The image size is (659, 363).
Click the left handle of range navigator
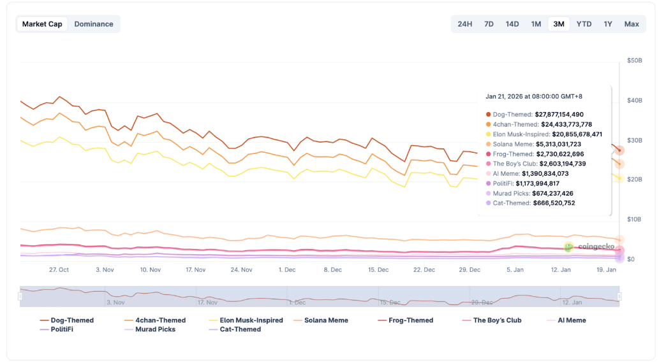tap(20, 297)
